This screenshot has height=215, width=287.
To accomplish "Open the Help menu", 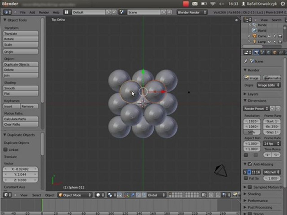I will point(56,12).
